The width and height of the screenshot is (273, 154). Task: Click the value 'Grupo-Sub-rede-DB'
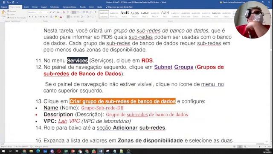pyautogui.click(x=102, y=108)
